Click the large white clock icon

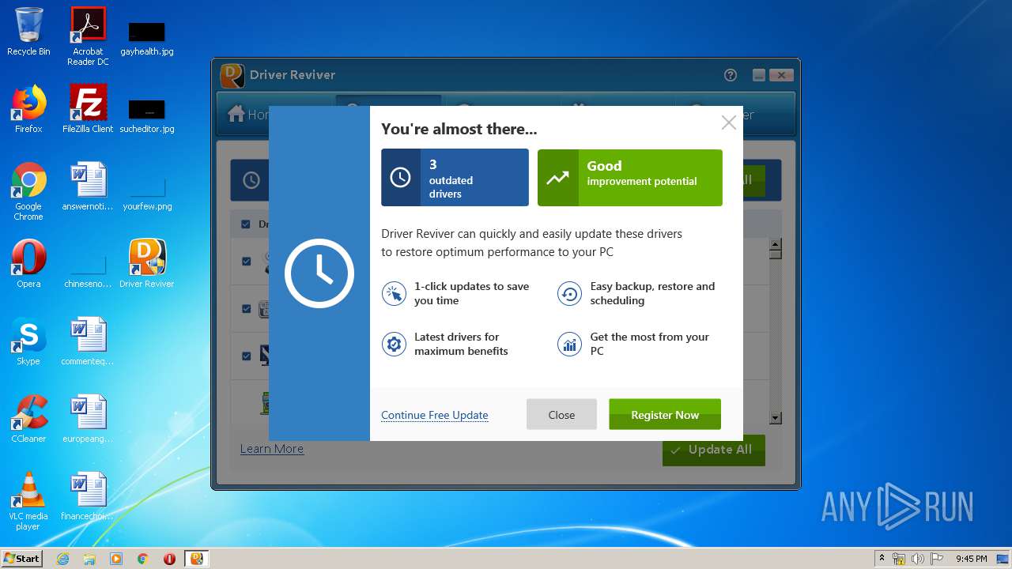[319, 273]
